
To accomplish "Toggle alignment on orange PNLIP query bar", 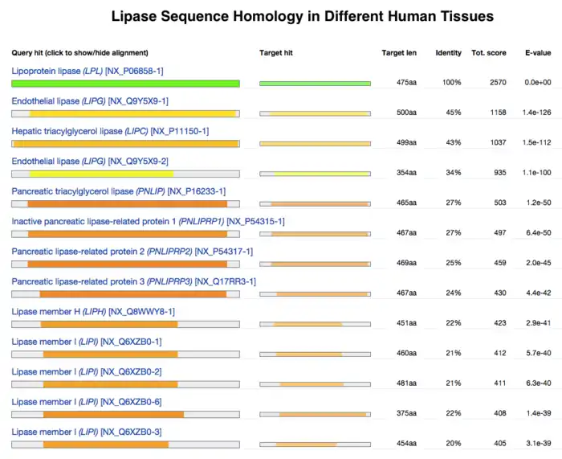I will pos(127,204).
